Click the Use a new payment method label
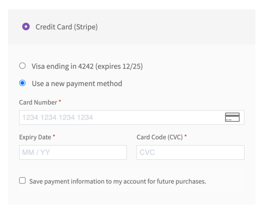Viewport: 262px width, 214px height. pyautogui.click(x=77, y=84)
